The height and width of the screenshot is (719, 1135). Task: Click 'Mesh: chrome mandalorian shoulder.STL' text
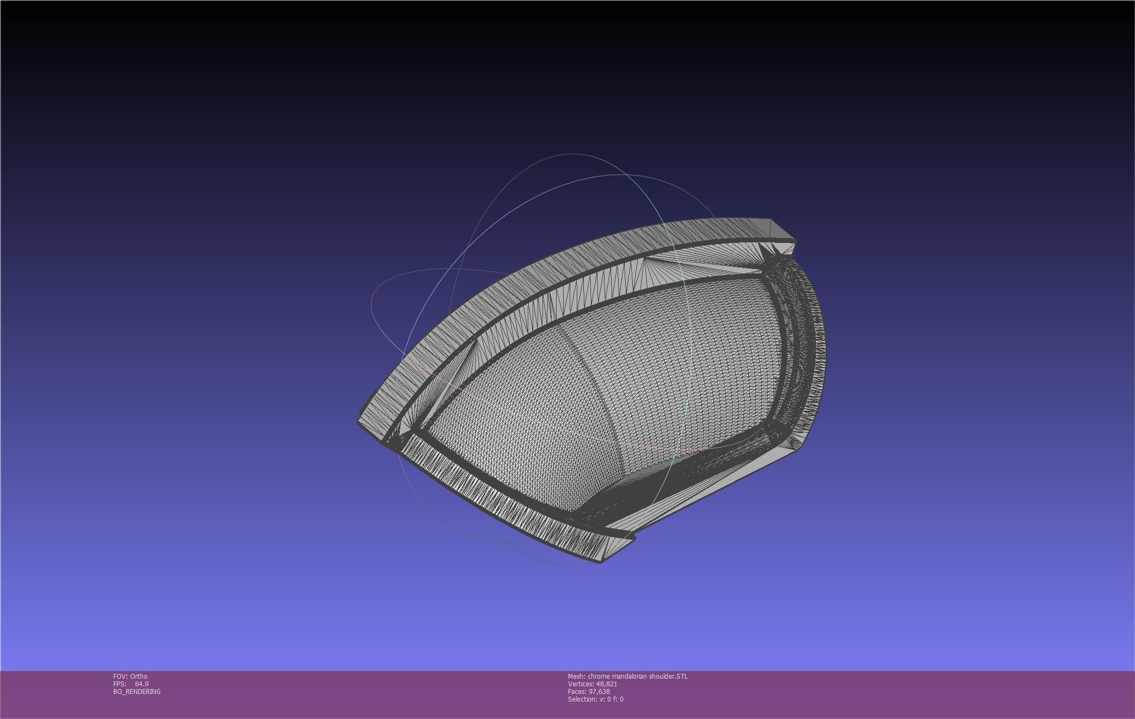coord(627,676)
